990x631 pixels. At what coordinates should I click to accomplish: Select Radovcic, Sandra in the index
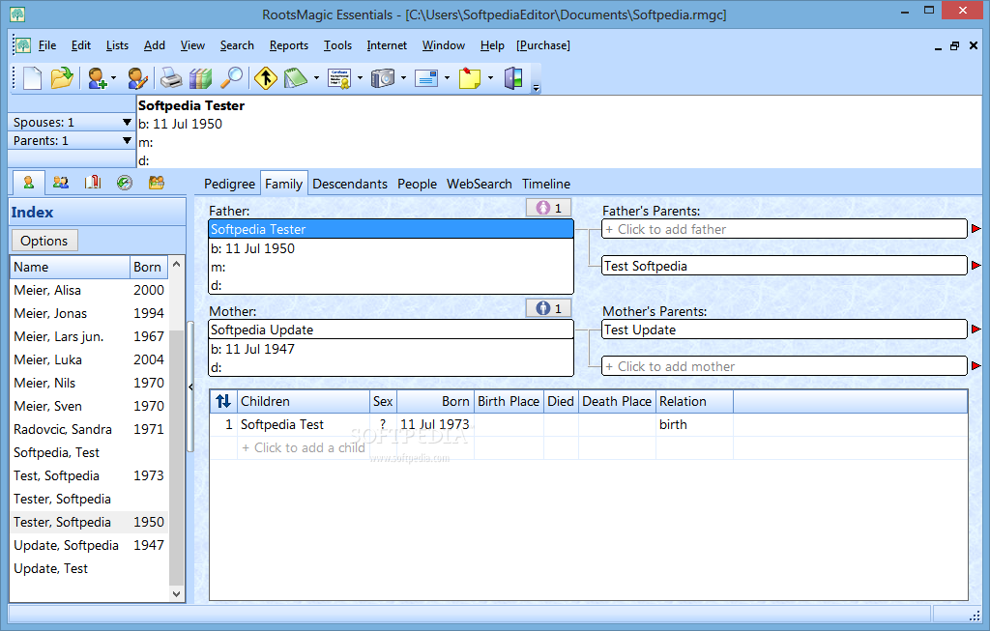pyautogui.click(x=89, y=429)
